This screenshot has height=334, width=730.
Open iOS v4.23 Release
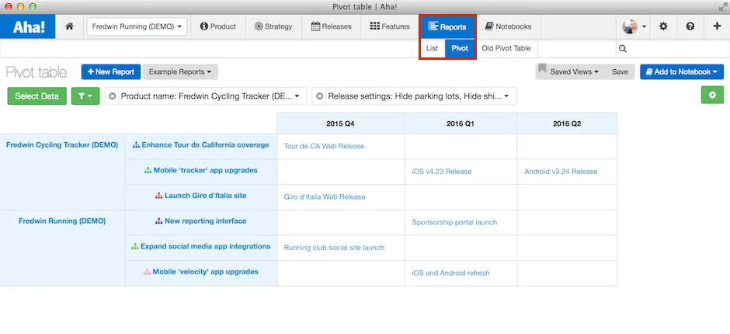tap(441, 172)
